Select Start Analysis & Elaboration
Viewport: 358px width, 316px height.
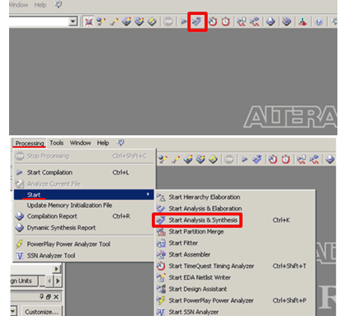(x=235, y=209)
